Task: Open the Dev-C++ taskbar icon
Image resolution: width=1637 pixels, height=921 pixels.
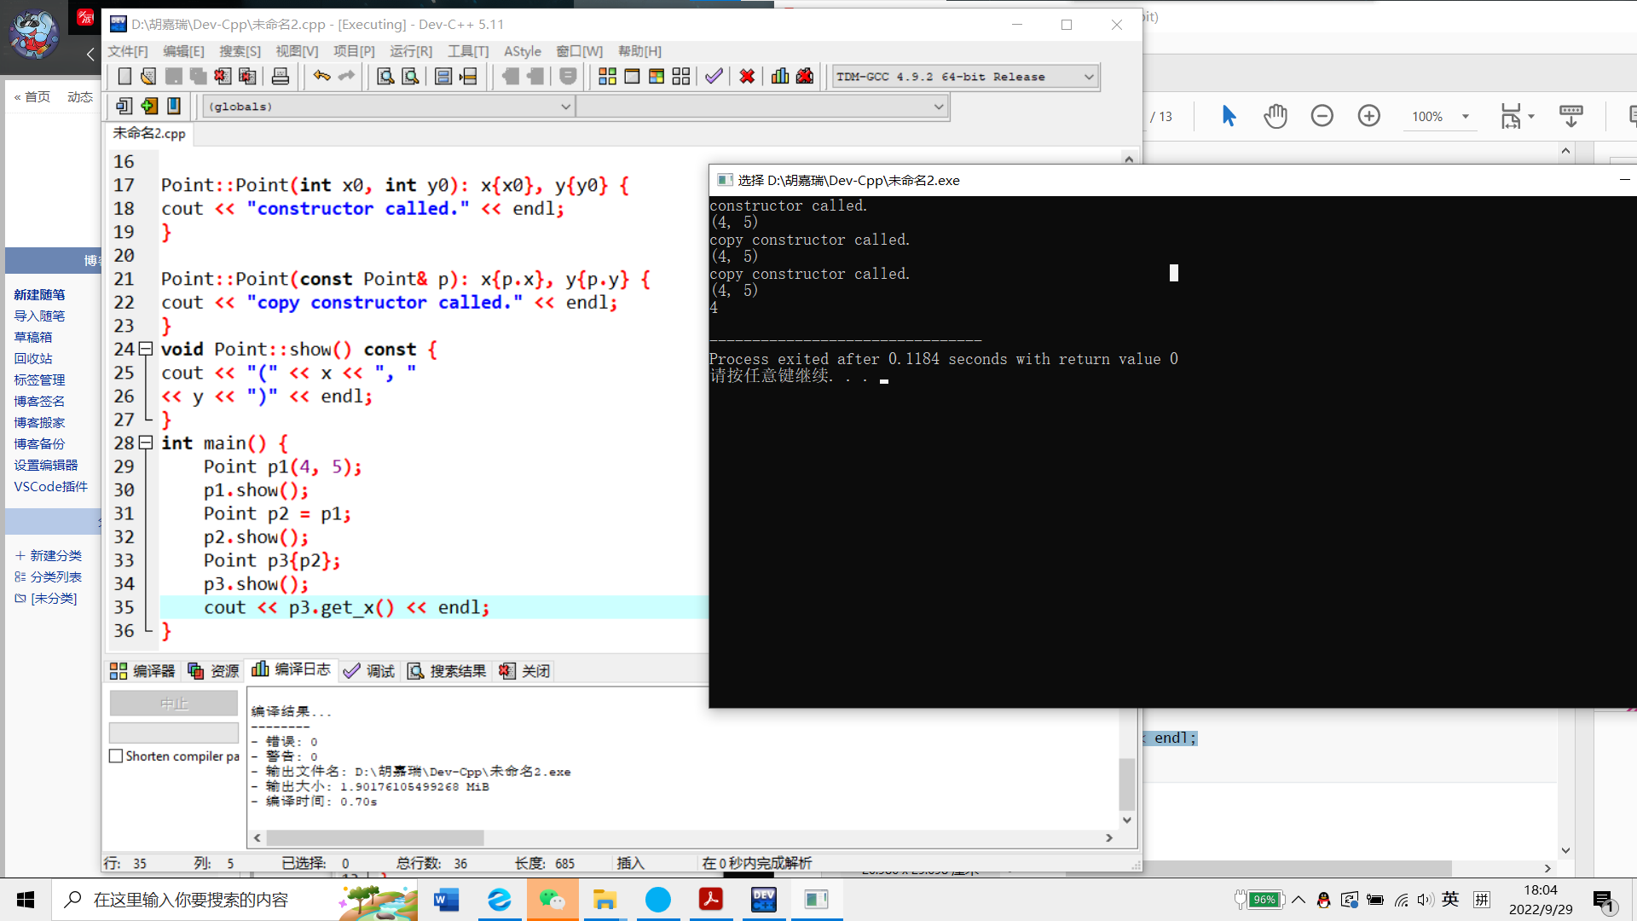Action: pyautogui.click(x=763, y=900)
